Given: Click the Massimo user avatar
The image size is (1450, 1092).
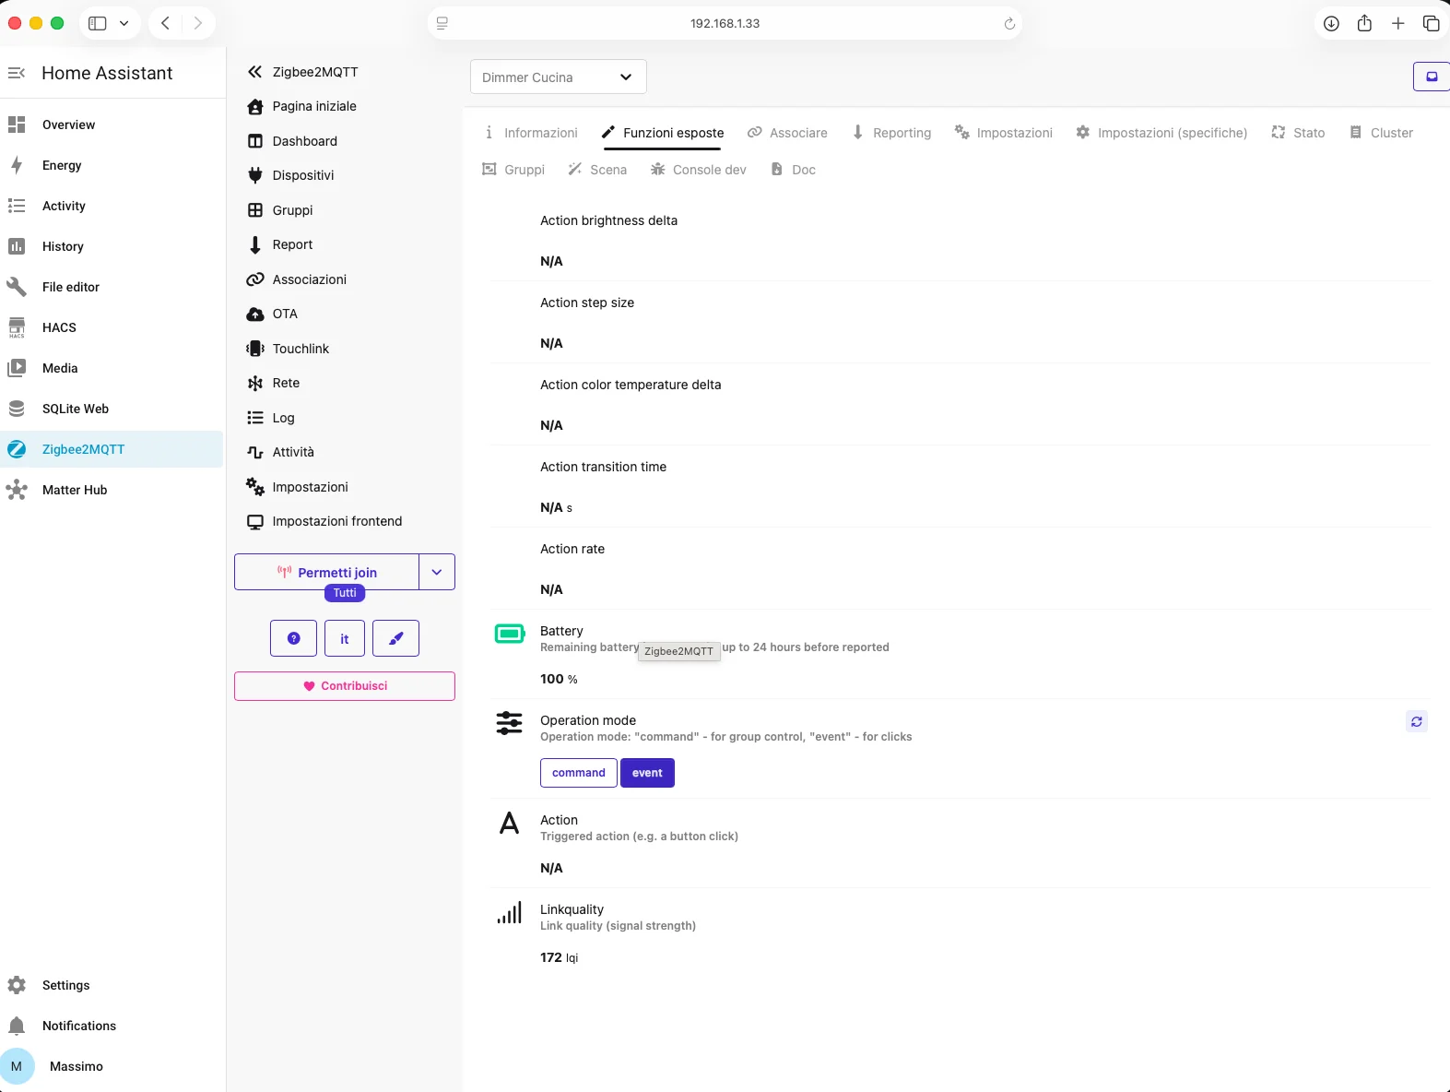Looking at the screenshot, I should (17, 1066).
